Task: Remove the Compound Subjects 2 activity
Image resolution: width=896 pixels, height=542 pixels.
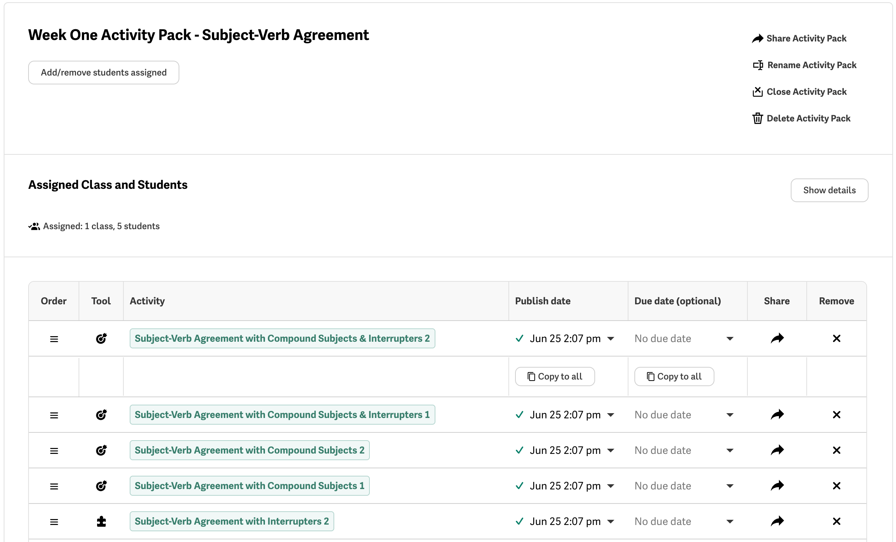Action: pos(836,450)
